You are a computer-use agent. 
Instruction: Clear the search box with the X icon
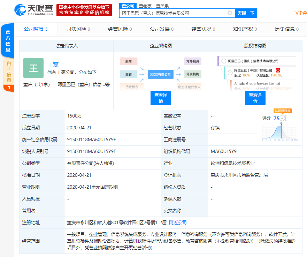tap(230, 13)
